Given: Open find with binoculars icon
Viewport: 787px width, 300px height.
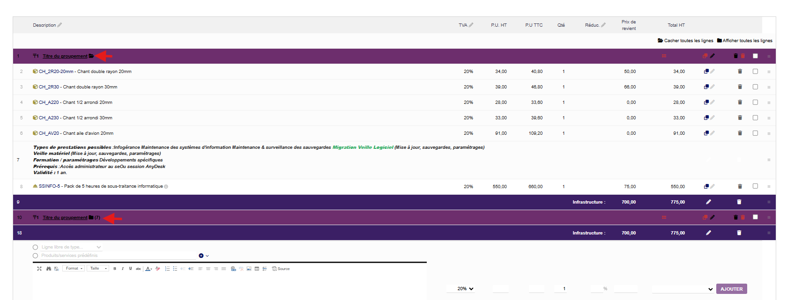Looking at the screenshot, I should point(48,269).
